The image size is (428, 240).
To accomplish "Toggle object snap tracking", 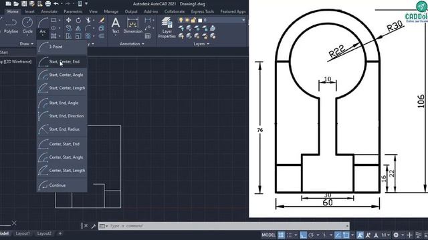I will click(338, 235).
